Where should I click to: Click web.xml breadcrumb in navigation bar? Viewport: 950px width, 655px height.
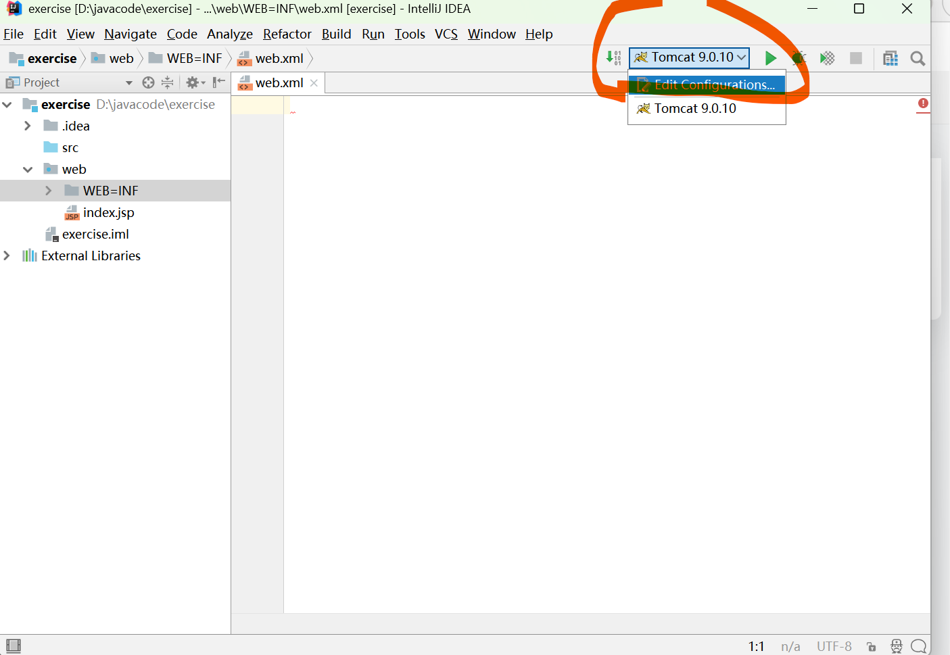270,58
